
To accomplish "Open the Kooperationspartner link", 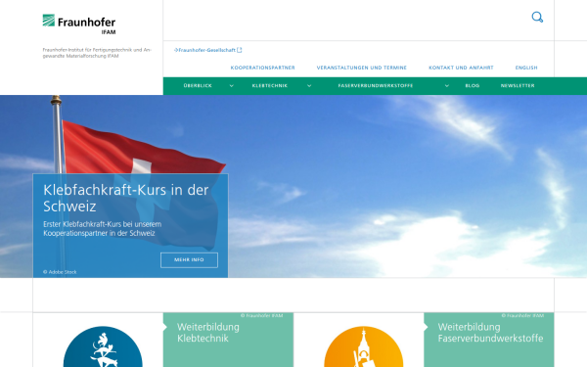I will pyautogui.click(x=262, y=68).
